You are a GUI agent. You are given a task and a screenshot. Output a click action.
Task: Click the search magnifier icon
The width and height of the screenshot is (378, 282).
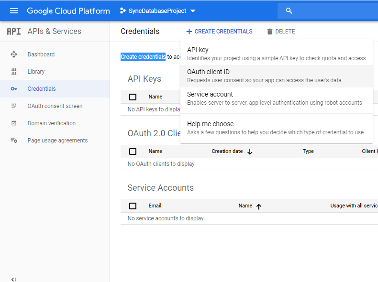289,11
